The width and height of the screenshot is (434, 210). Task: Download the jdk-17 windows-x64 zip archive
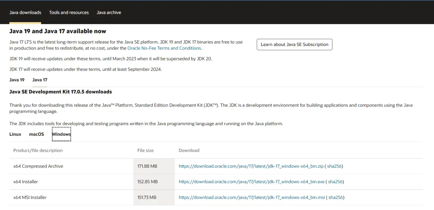pos(251,166)
